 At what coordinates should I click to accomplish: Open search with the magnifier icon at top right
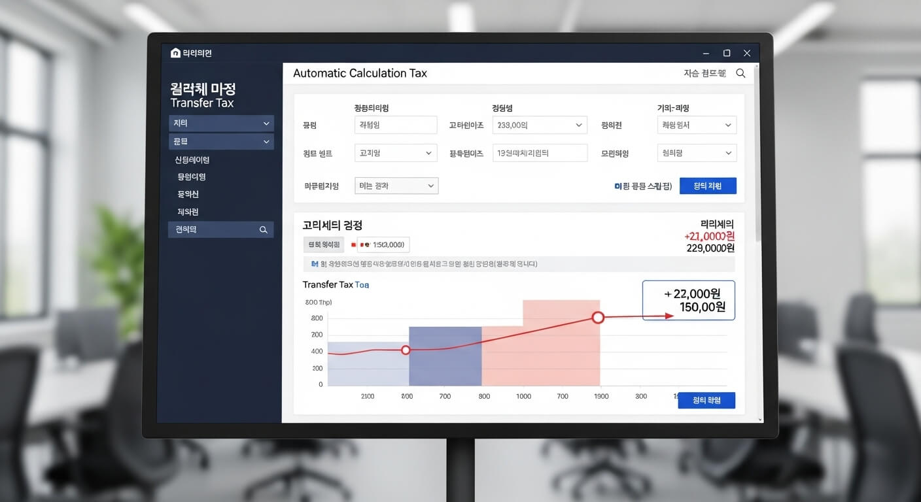(x=740, y=73)
